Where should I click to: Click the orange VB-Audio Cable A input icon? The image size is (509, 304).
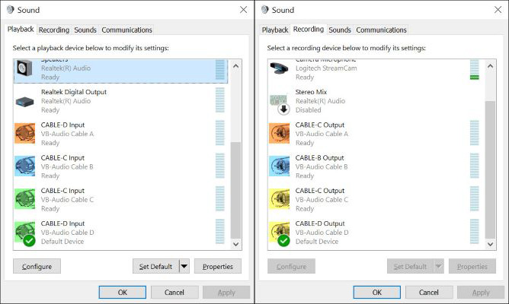click(25, 133)
